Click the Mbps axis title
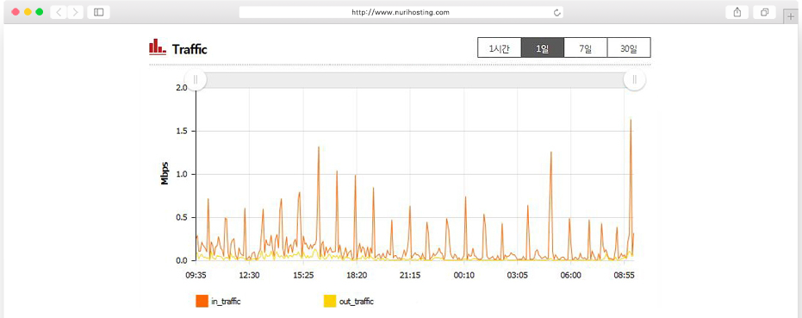This screenshot has height=318, width=802. pyautogui.click(x=165, y=174)
